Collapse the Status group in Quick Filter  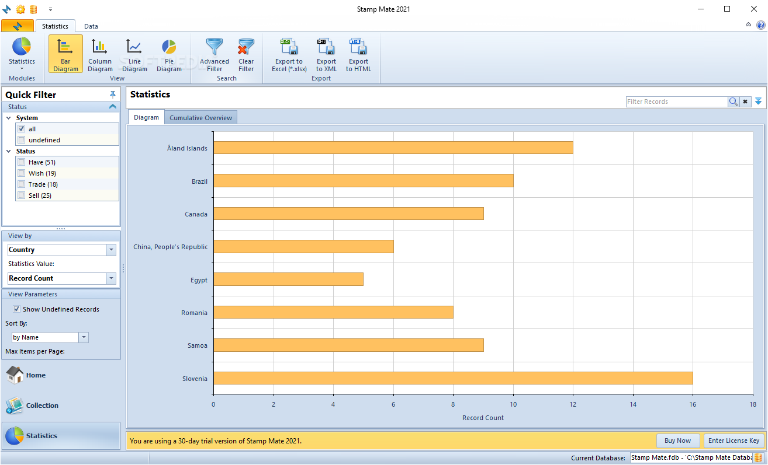8,151
